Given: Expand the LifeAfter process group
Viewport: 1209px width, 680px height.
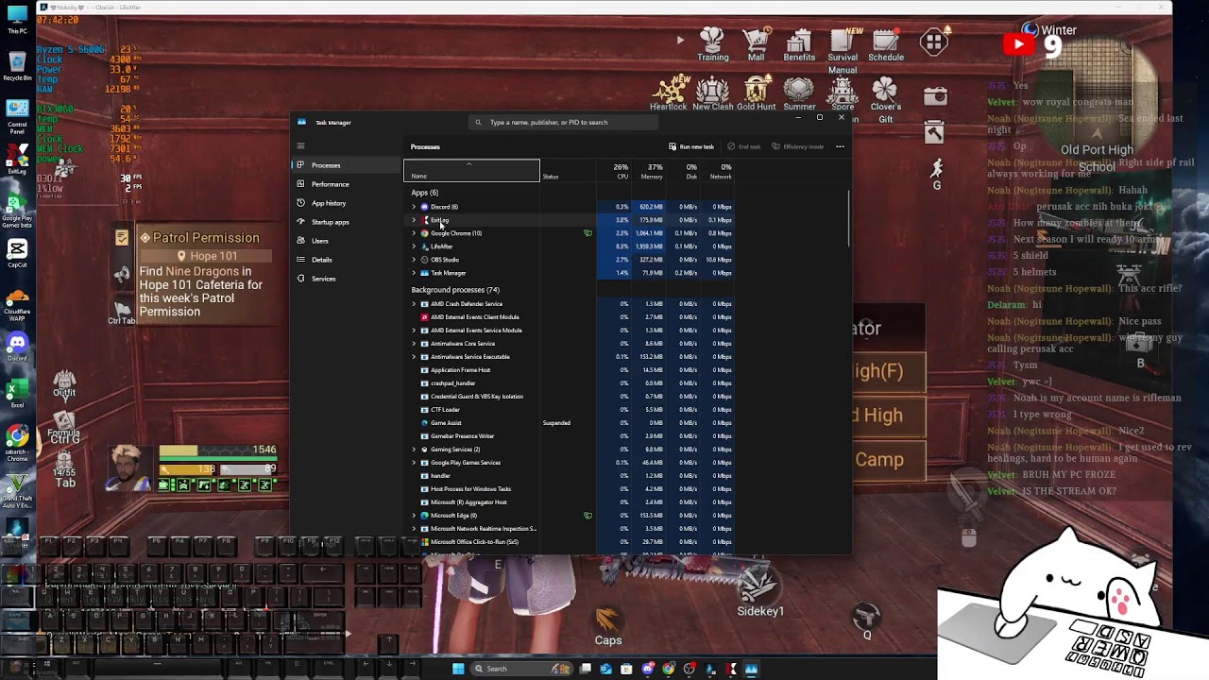Looking at the screenshot, I should pyautogui.click(x=414, y=246).
